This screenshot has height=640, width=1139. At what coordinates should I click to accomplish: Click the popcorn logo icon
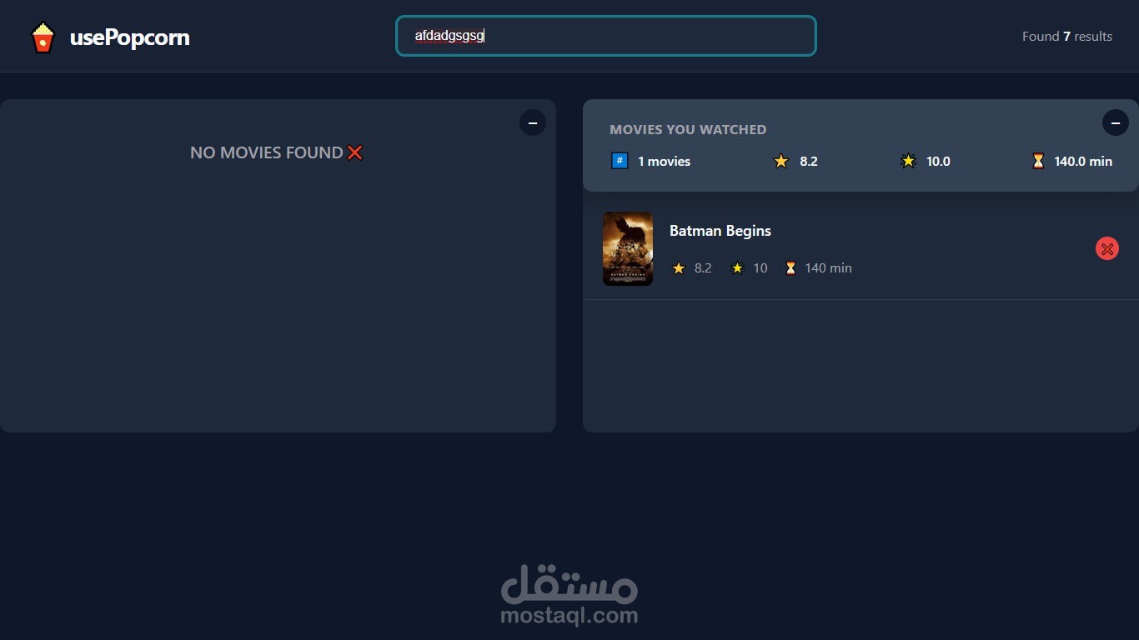43,37
